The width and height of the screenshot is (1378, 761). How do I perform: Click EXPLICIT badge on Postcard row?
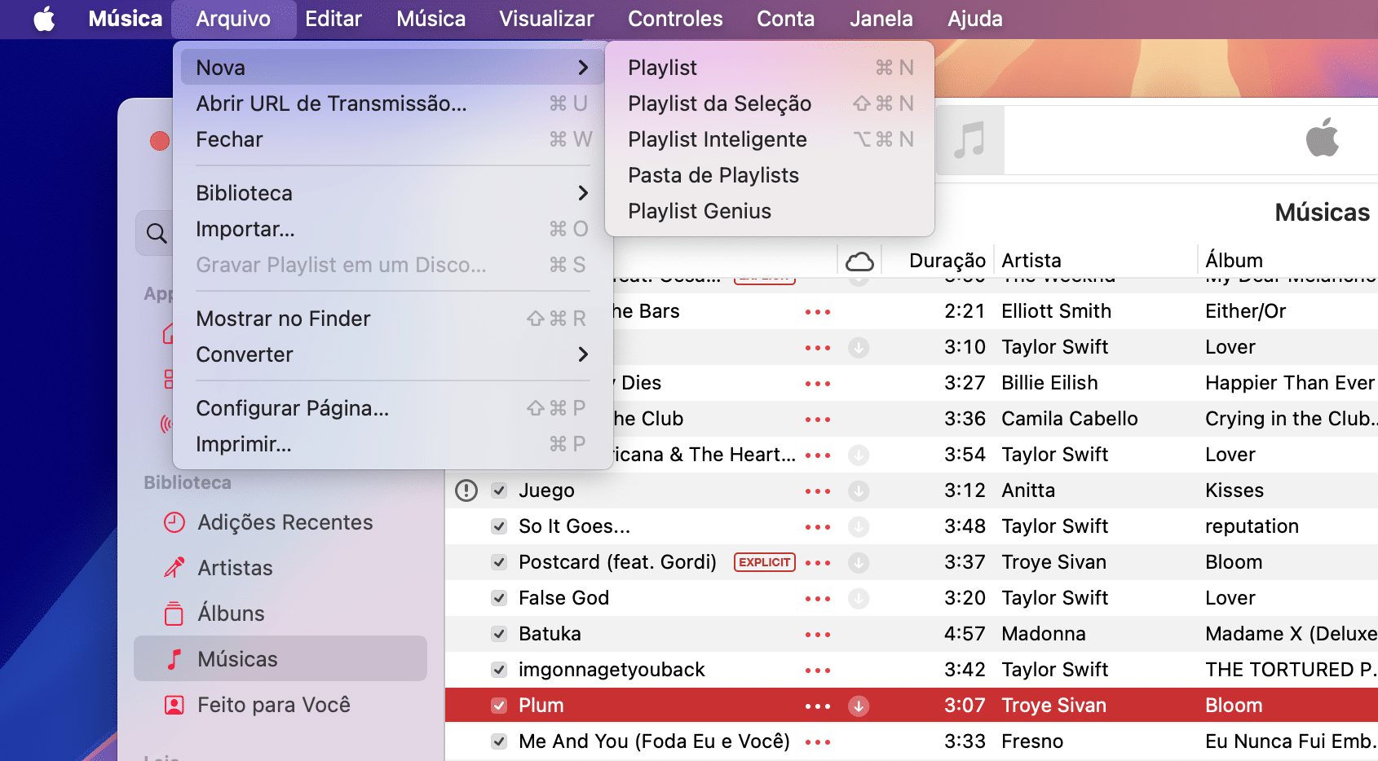pyautogui.click(x=765, y=562)
